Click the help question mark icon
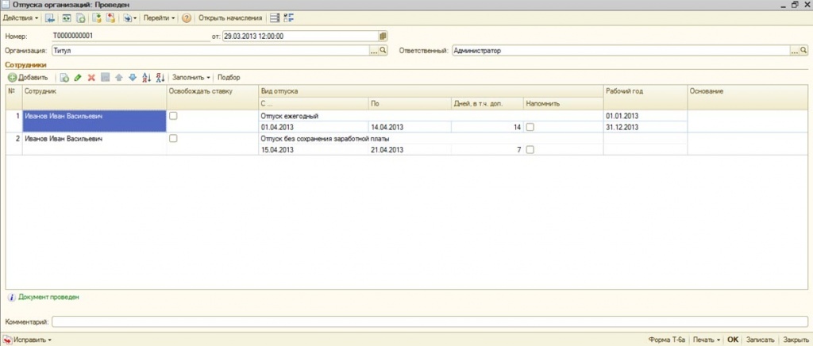The height and width of the screenshot is (346, 813). (x=187, y=17)
